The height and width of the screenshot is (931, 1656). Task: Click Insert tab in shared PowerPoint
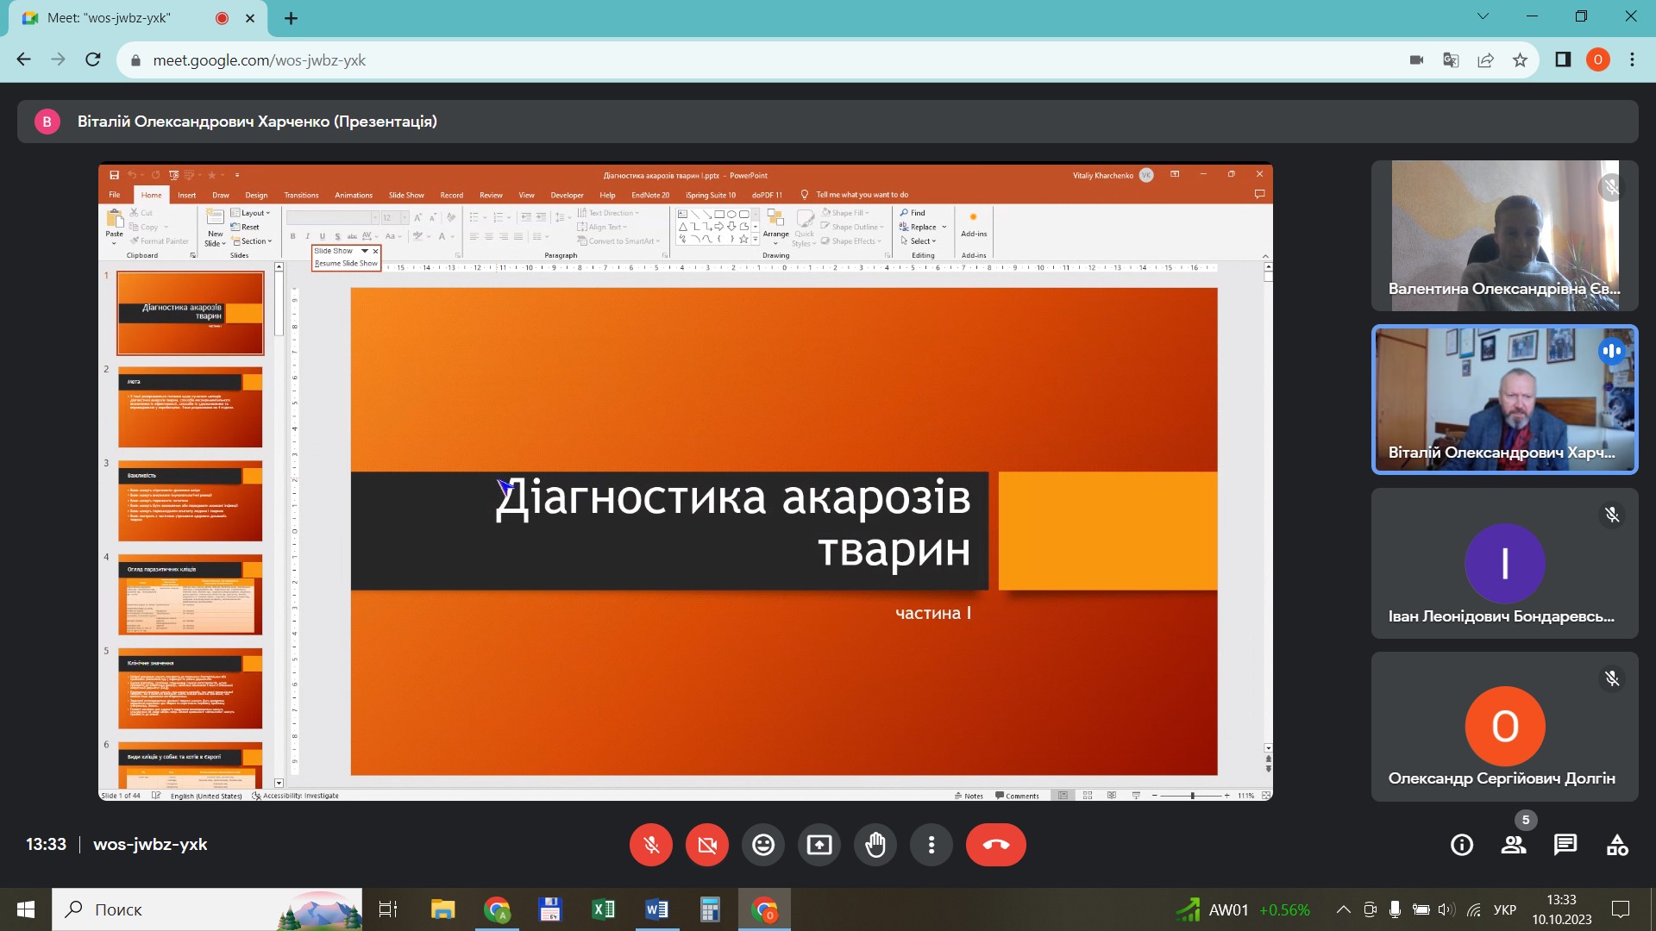pos(186,195)
